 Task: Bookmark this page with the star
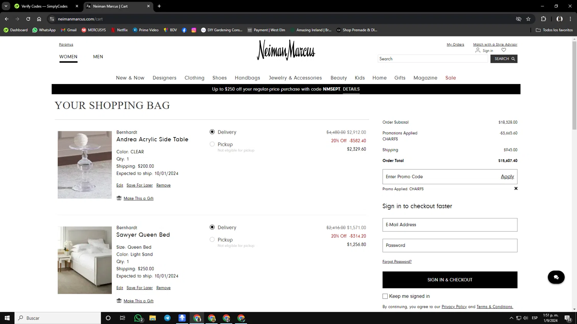pyautogui.click(x=528, y=19)
